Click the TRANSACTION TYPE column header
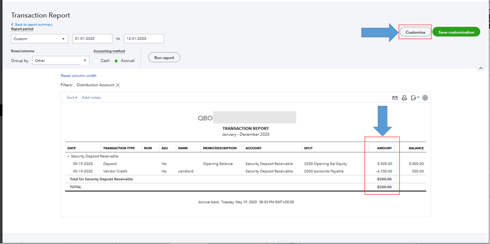The image size is (490, 244). pos(119,148)
